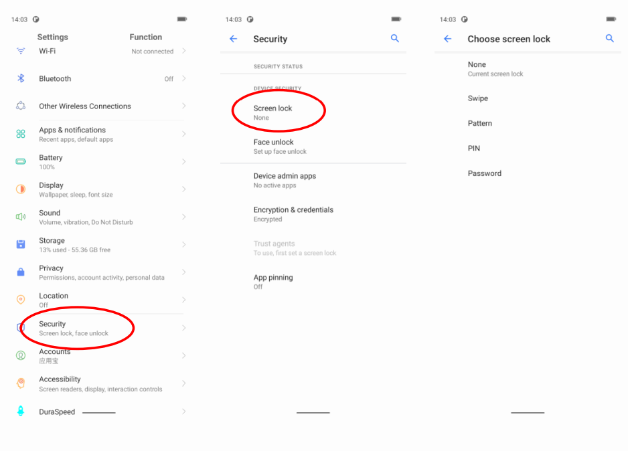Go back from the Security screen
Image resolution: width=628 pixels, height=451 pixels.
pyautogui.click(x=234, y=39)
